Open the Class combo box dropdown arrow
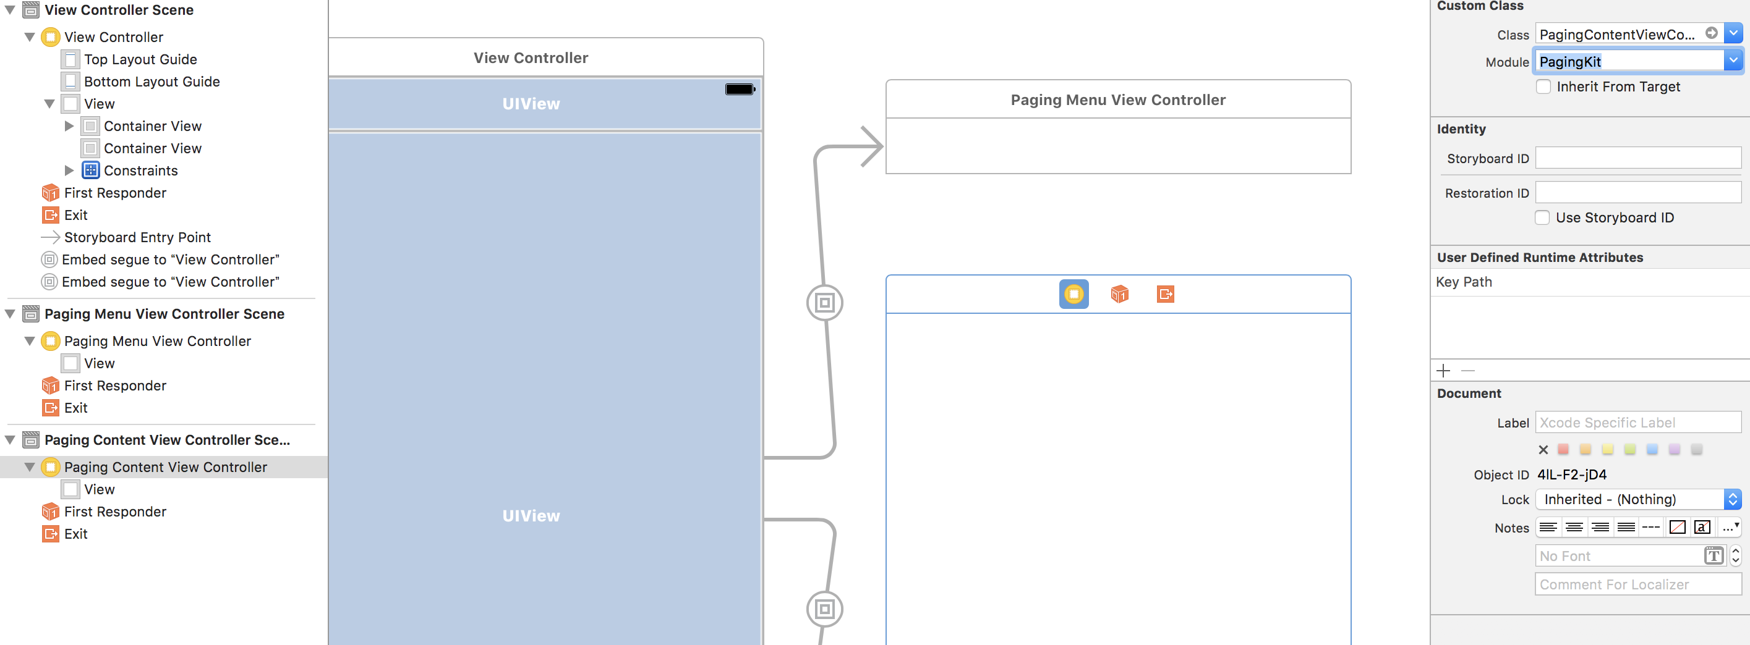 click(1733, 33)
